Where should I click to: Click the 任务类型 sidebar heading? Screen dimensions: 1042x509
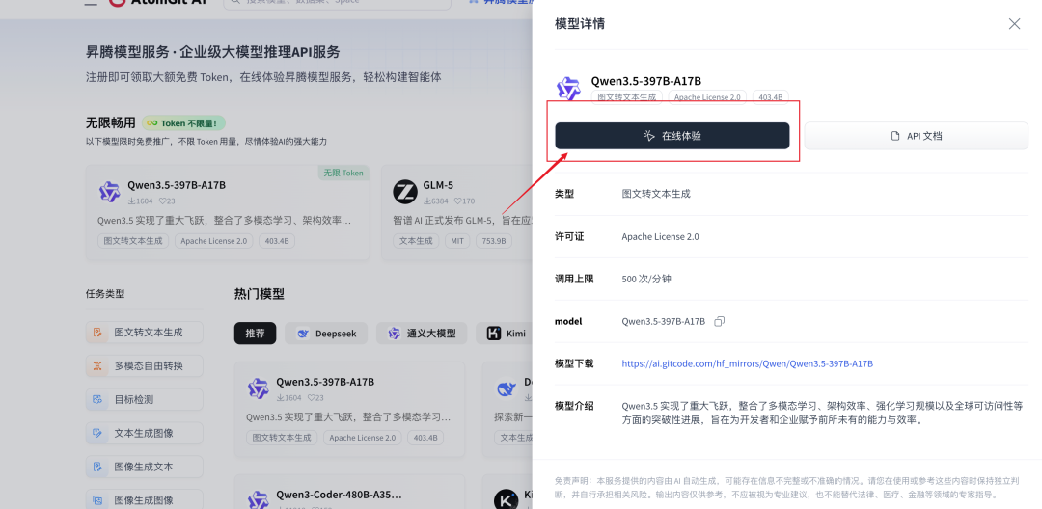105,293
